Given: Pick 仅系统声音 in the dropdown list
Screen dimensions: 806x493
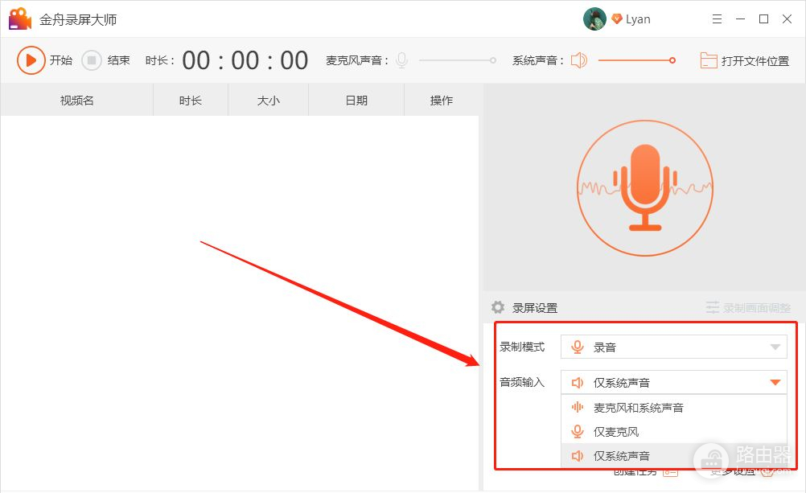Looking at the screenshot, I should click(x=621, y=456).
